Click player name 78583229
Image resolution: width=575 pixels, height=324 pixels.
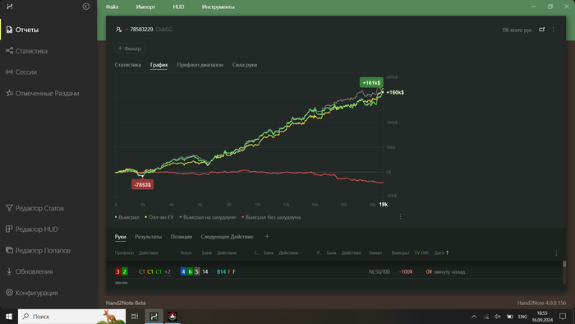click(141, 30)
